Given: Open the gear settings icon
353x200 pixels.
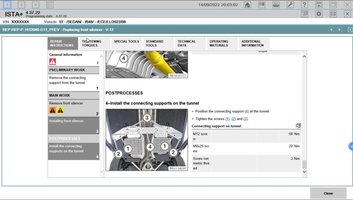Looking at the screenshot, I should [319, 14].
